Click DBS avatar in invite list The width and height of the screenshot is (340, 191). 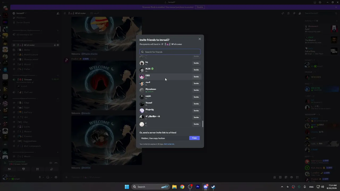142,77
